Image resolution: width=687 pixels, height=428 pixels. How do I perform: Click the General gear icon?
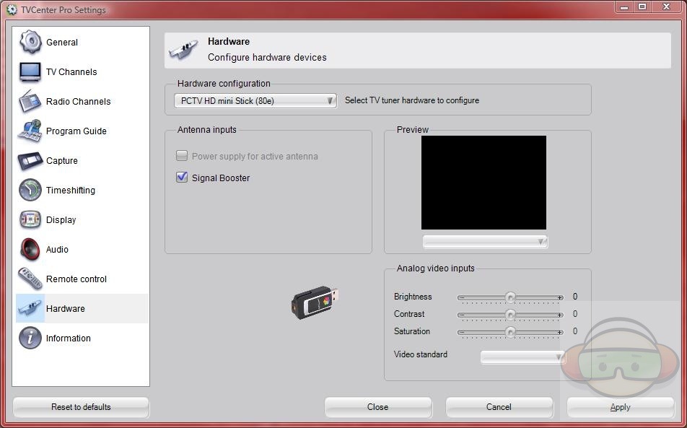[30, 42]
